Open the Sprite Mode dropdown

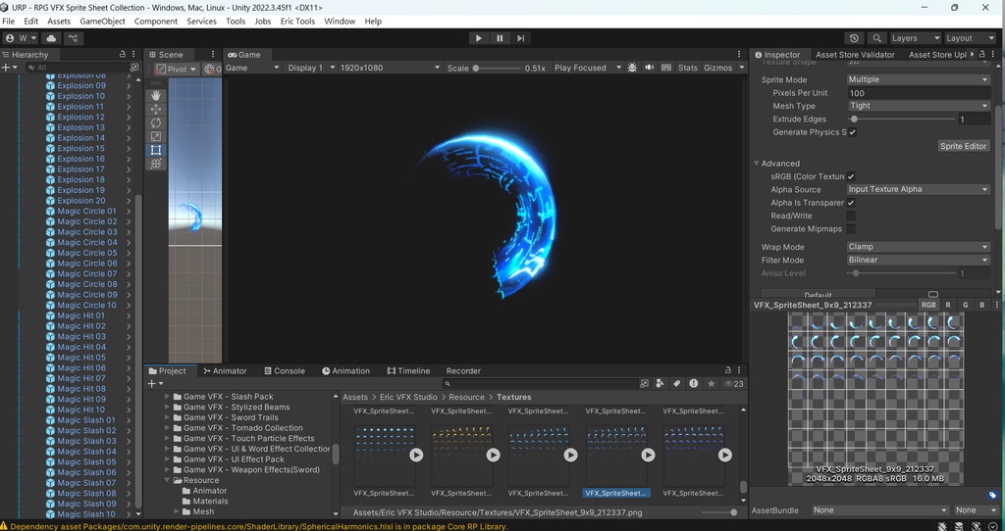click(x=919, y=79)
